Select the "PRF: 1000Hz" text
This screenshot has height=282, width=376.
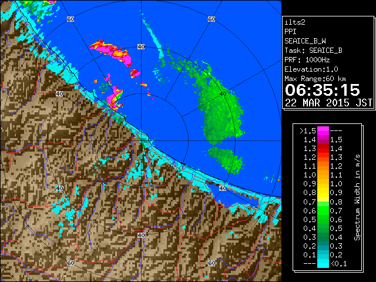(x=307, y=60)
